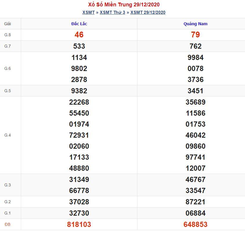This screenshot has height=231, width=245.
Task: Open the XSMT breadcrumb link
Action: pos(89,12)
